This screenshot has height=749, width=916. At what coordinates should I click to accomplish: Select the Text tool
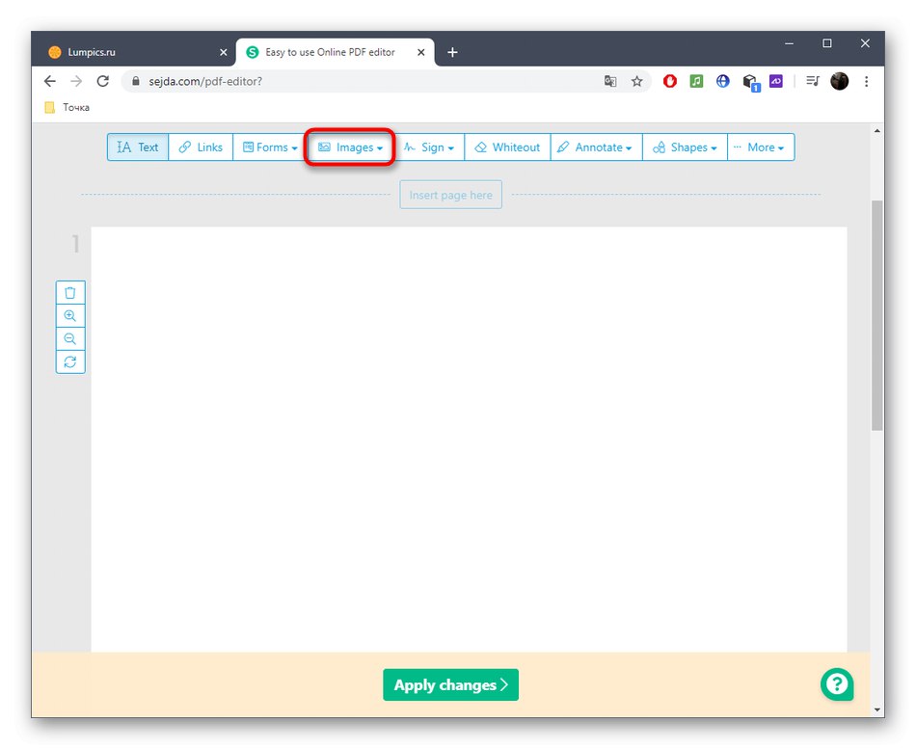137,147
